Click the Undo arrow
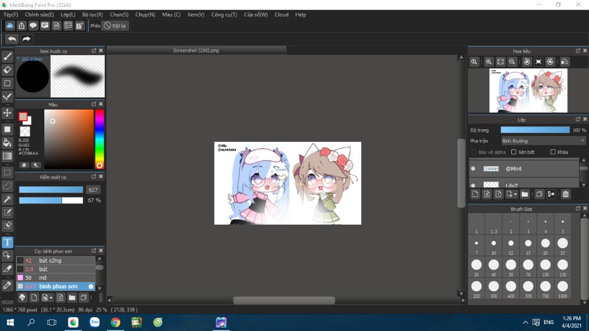 (x=12, y=39)
